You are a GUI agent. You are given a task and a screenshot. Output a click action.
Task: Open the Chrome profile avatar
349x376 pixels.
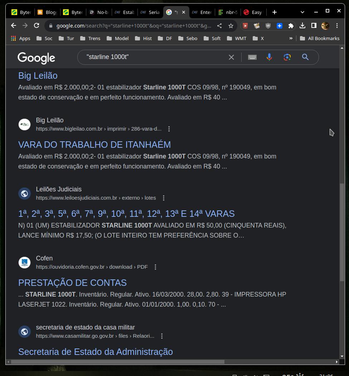click(325, 26)
